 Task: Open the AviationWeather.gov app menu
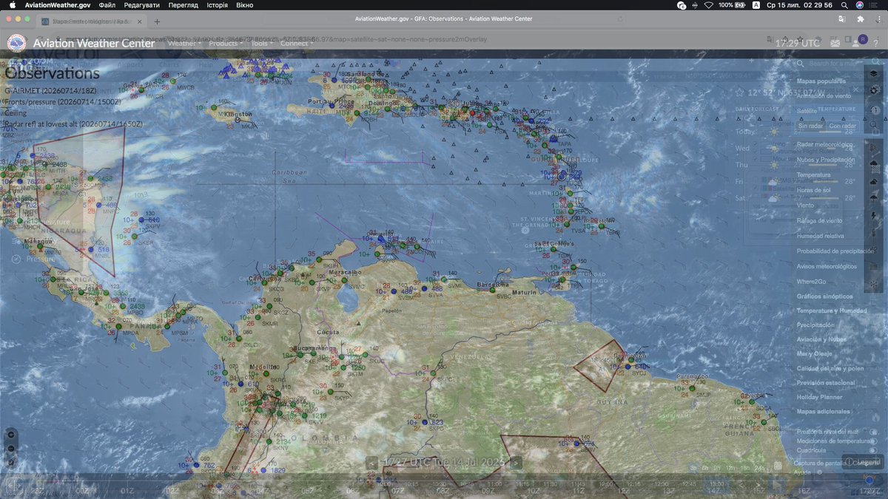click(58, 4)
